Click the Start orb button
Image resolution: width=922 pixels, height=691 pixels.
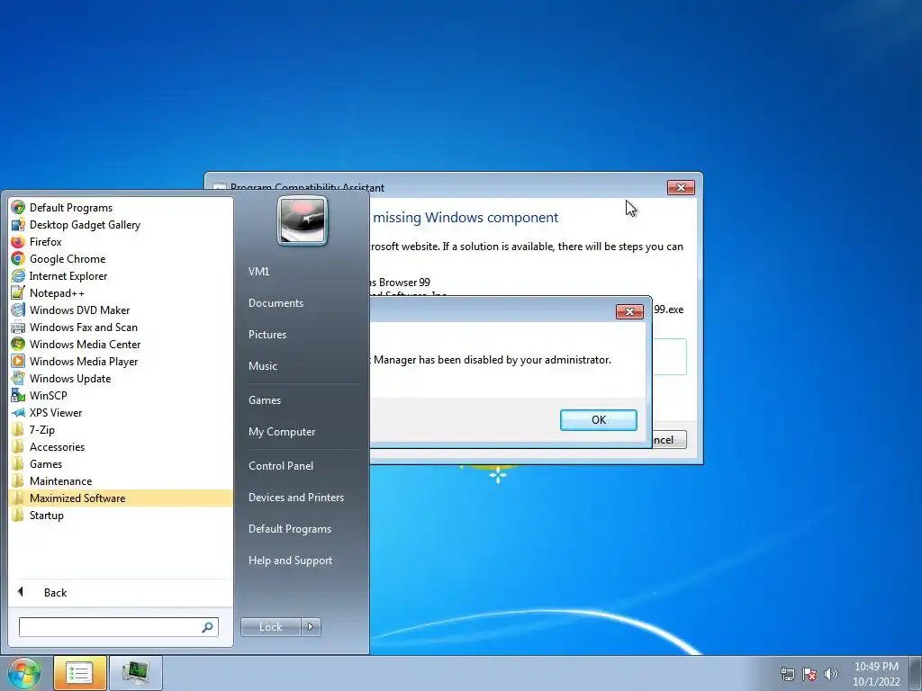[x=24, y=673]
